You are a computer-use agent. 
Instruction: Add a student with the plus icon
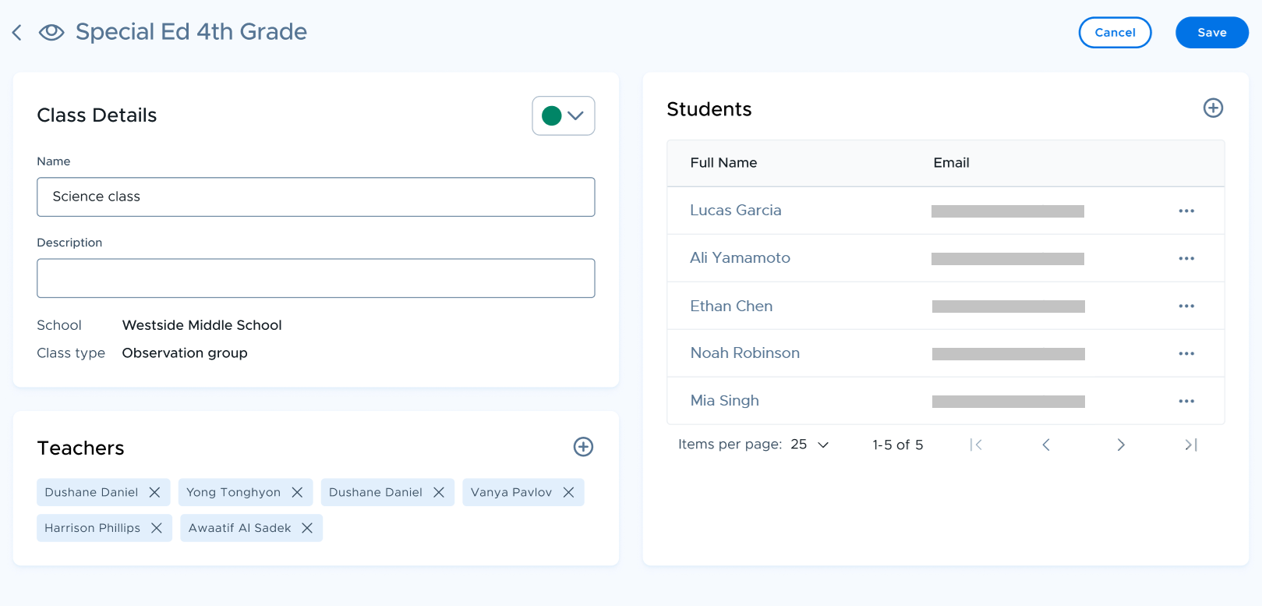tap(1213, 108)
